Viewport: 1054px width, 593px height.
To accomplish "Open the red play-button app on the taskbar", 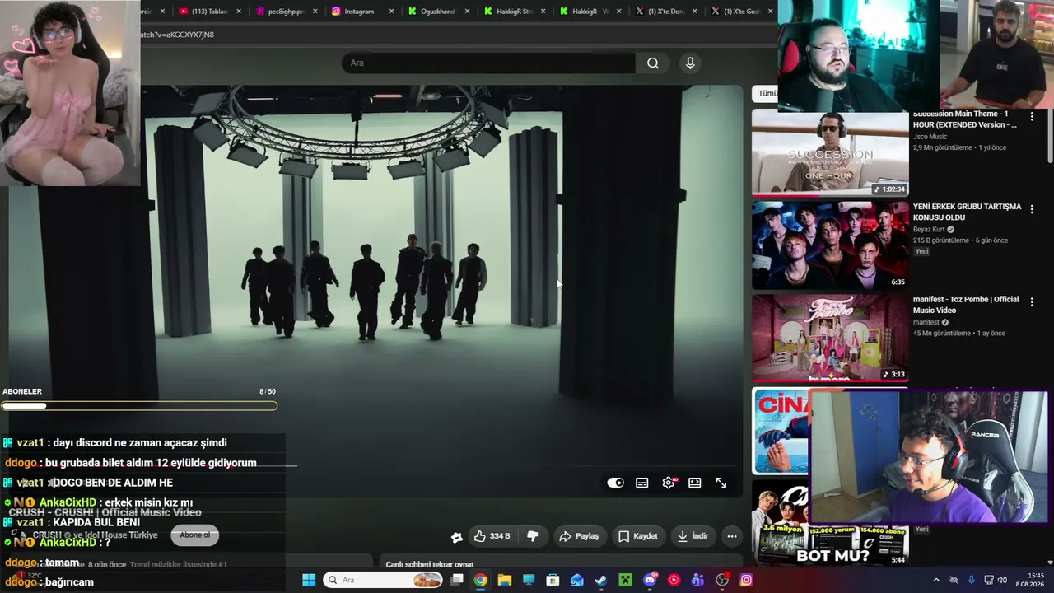I will [x=674, y=581].
